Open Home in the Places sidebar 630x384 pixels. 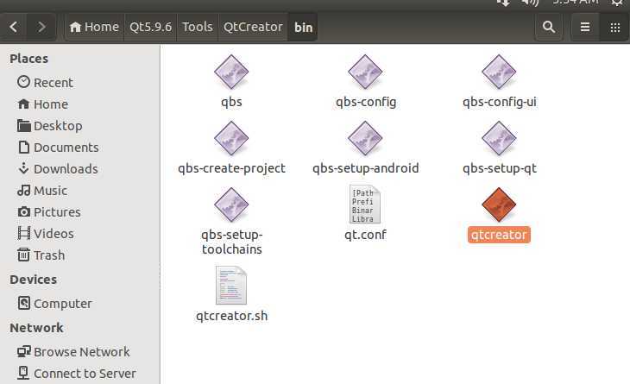pos(43,104)
